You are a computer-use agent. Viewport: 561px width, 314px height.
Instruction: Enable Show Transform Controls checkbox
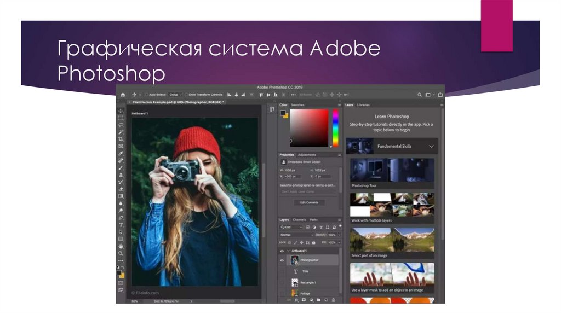click(x=186, y=95)
